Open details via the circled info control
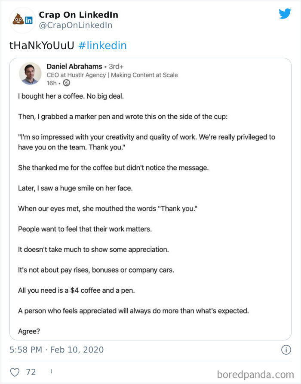The height and width of the screenshot is (384, 301). (286, 350)
